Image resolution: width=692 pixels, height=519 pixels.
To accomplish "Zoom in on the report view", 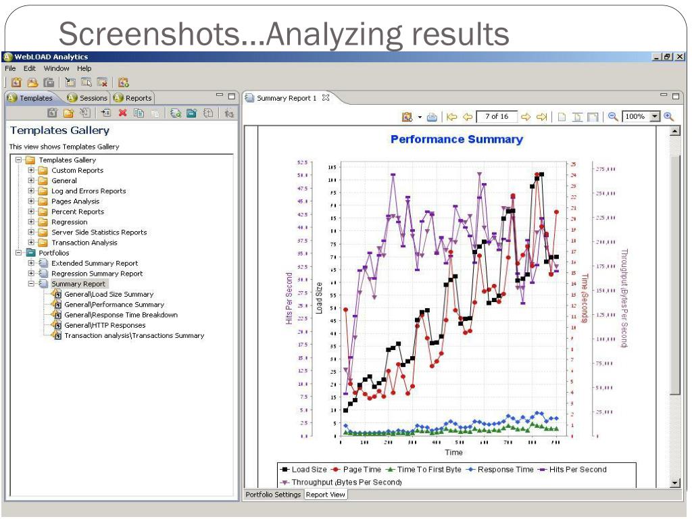I will [x=668, y=116].
